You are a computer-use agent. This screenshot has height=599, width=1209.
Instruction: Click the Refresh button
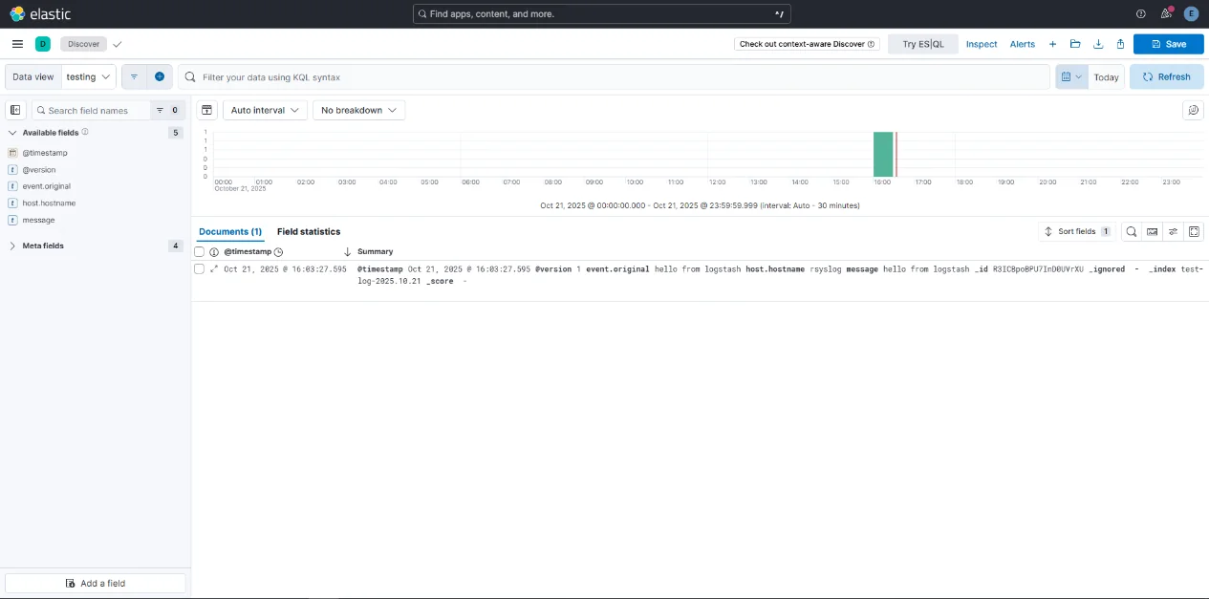(x=1167, y=76)
